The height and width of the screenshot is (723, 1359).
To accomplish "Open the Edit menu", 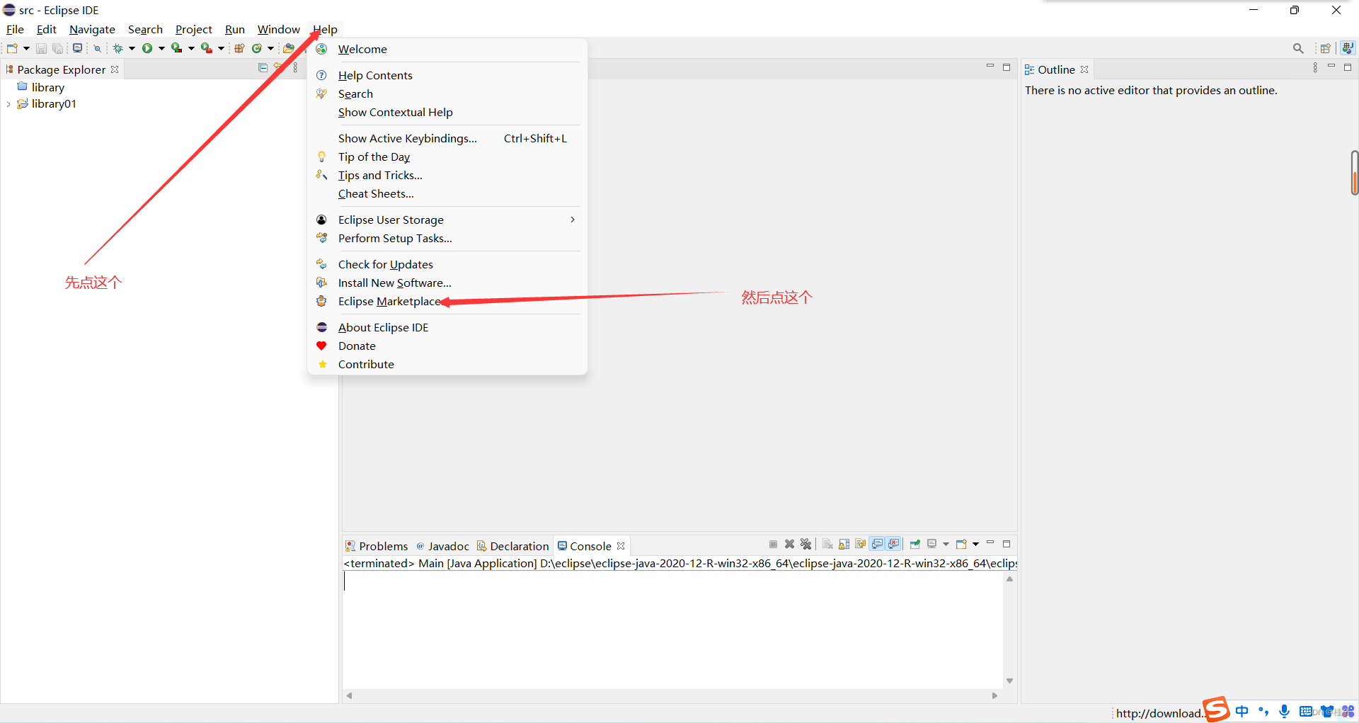I will [x=47, y=29].
